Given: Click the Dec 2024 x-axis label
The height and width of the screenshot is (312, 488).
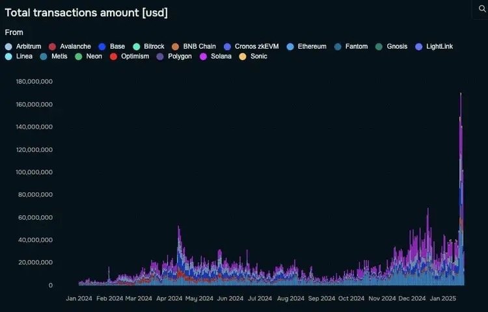Looking at the screenshot, I should [x=412, y=298].
